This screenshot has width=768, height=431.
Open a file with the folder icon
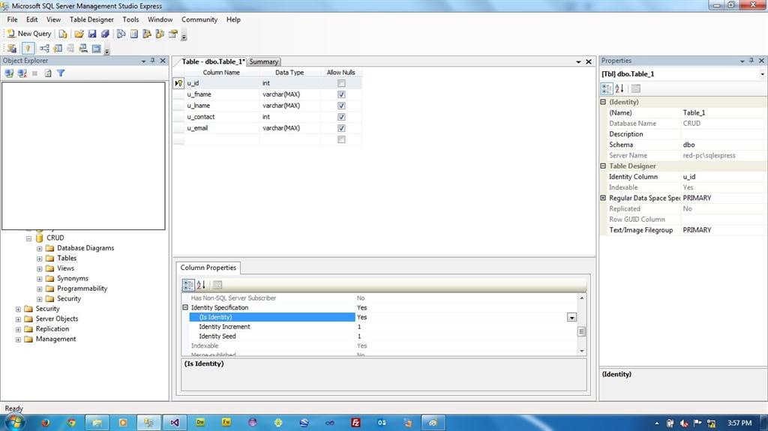(x=79, y=34)
